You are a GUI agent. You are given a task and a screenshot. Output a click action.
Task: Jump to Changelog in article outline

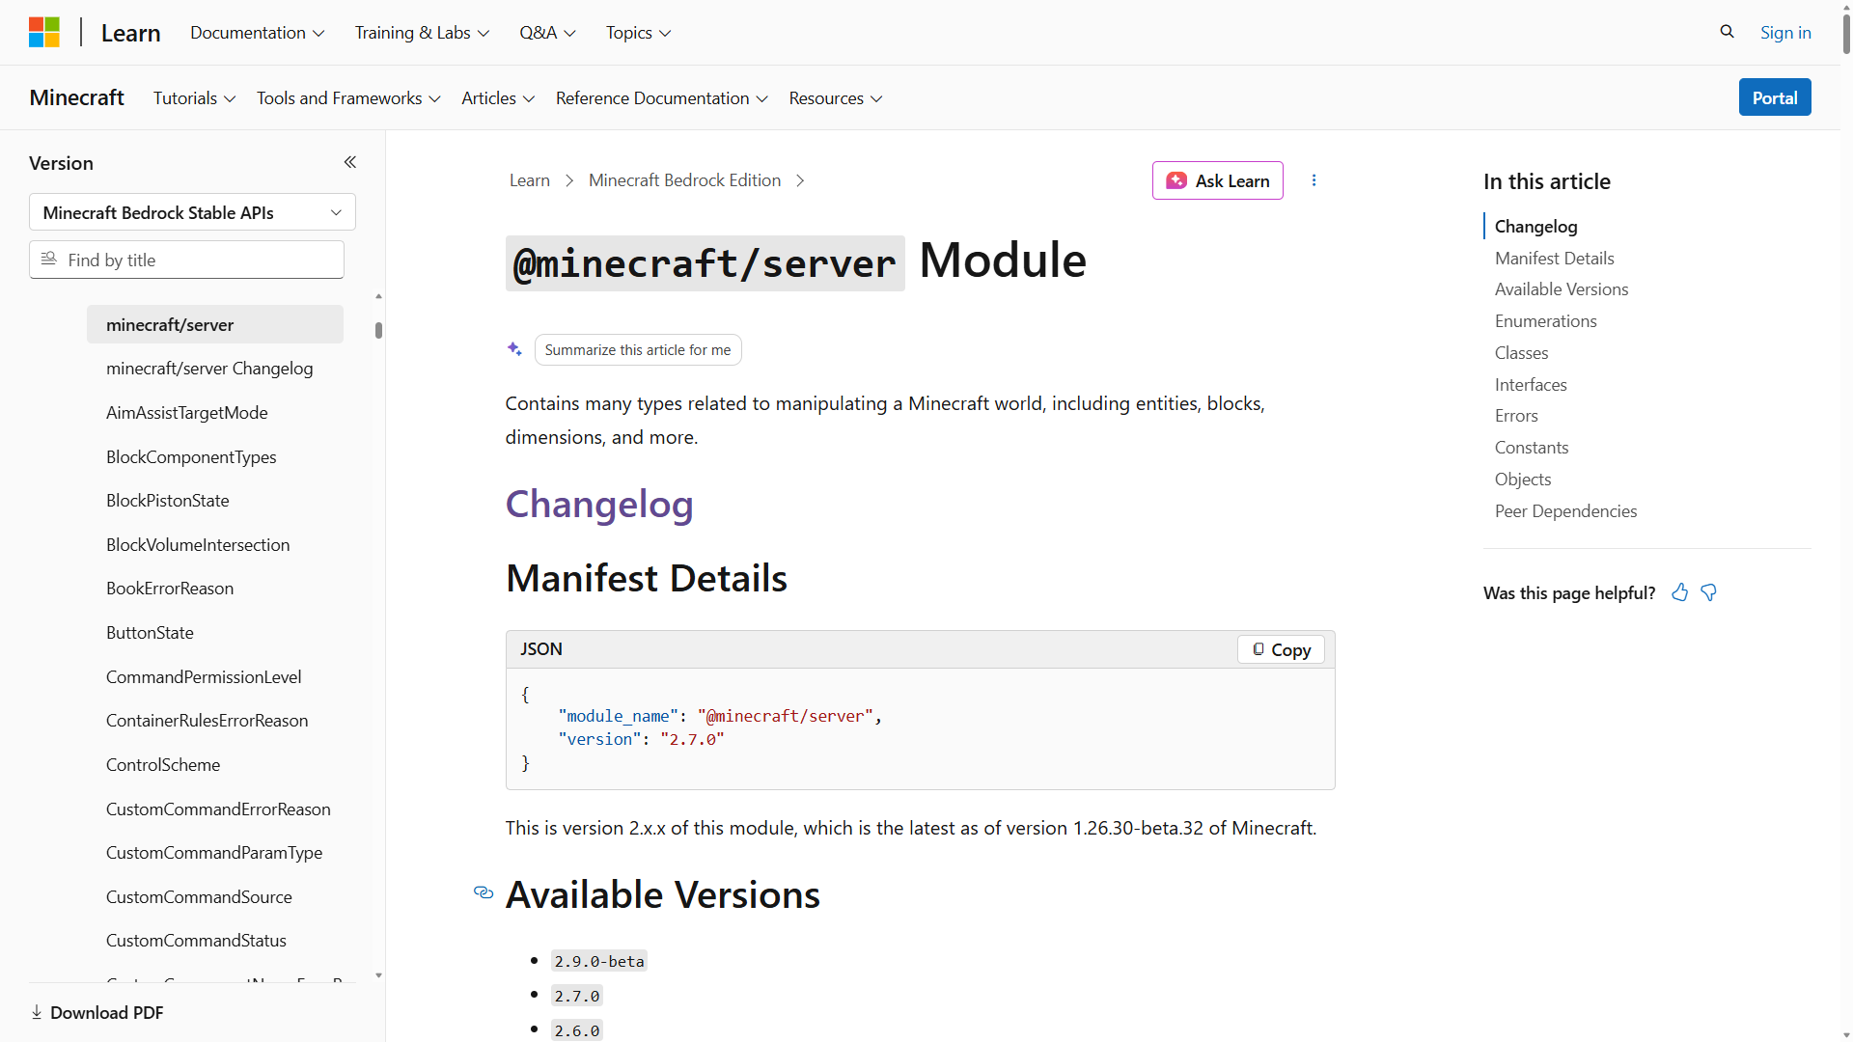(1535, 227)
